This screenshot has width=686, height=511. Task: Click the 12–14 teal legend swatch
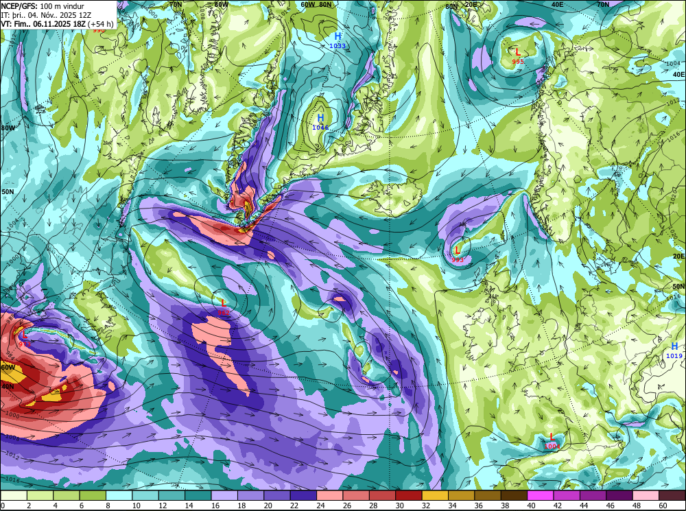[172, 495]
